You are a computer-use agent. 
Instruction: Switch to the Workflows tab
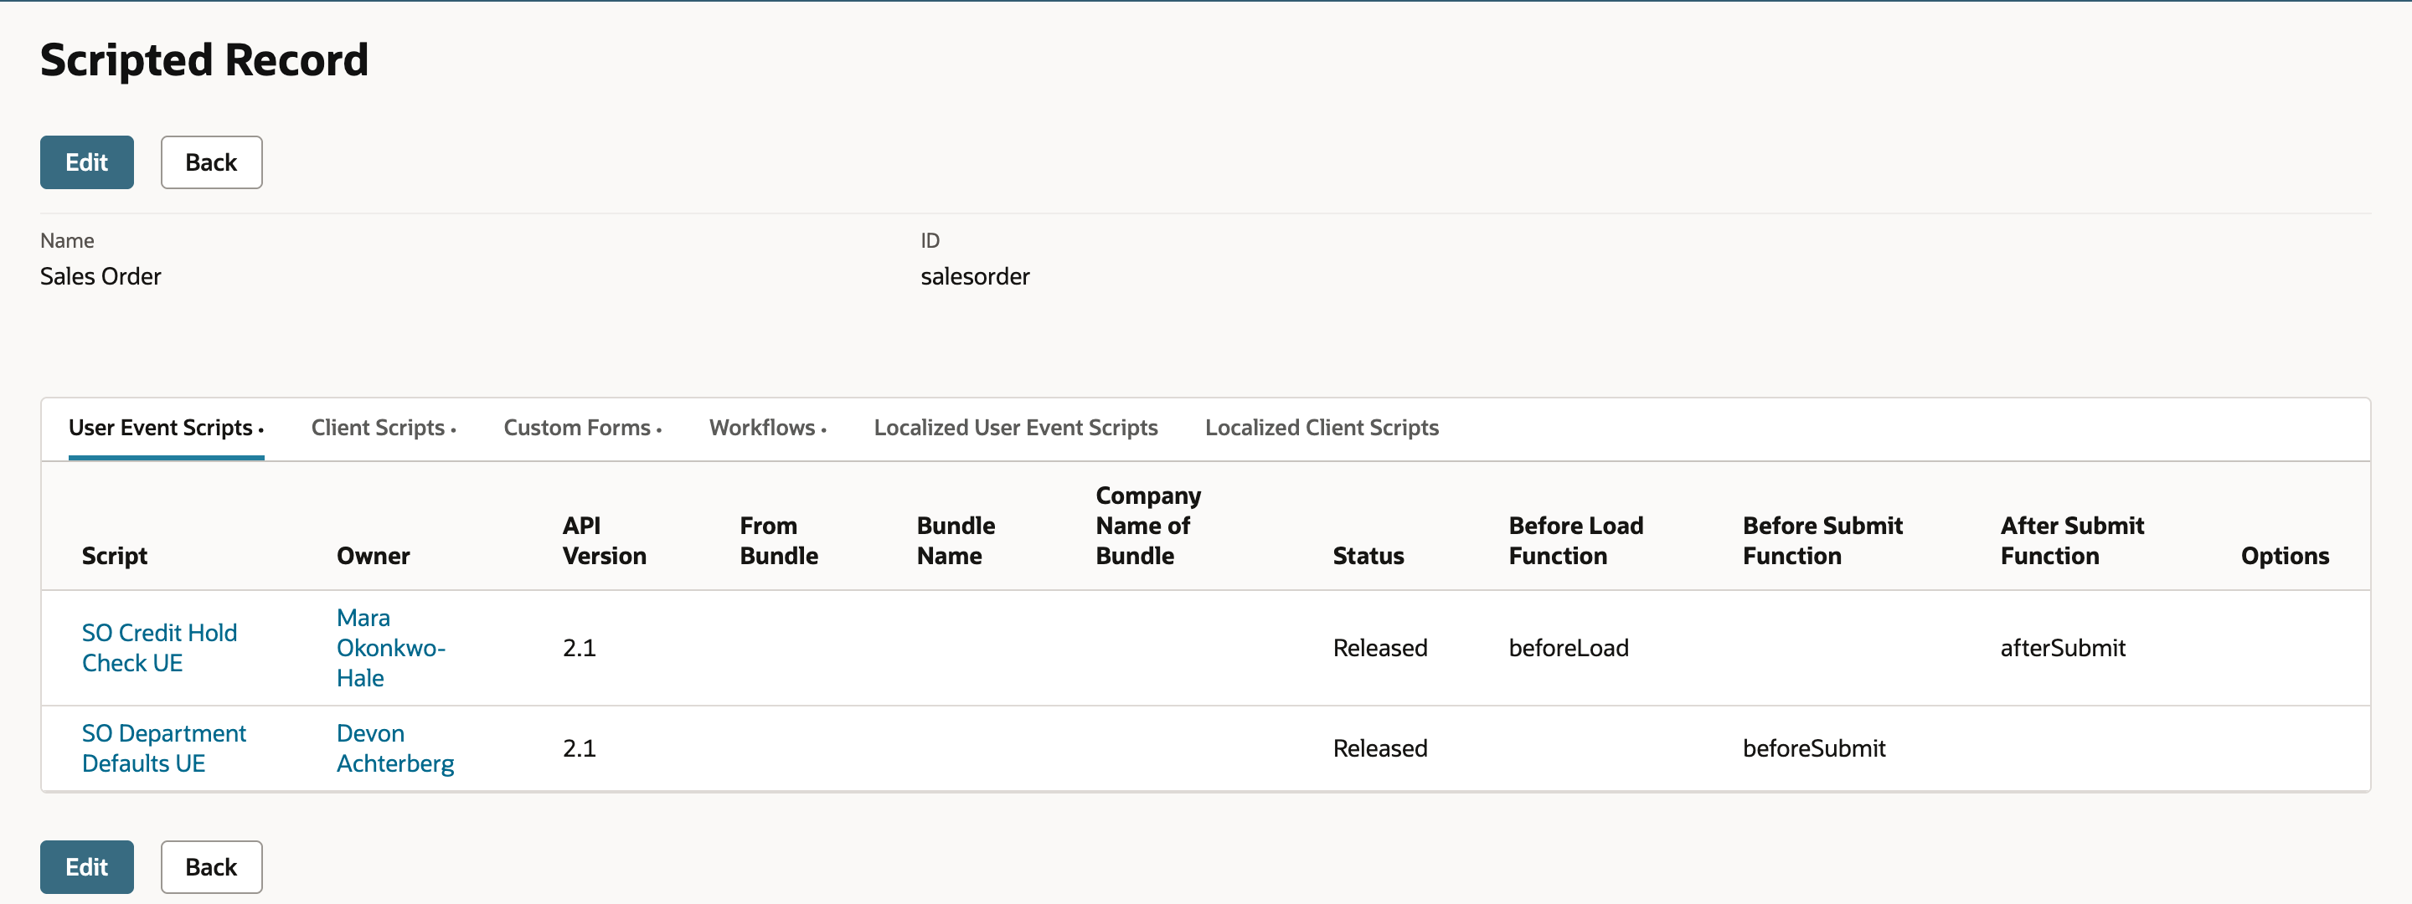(x=768, y=428)
